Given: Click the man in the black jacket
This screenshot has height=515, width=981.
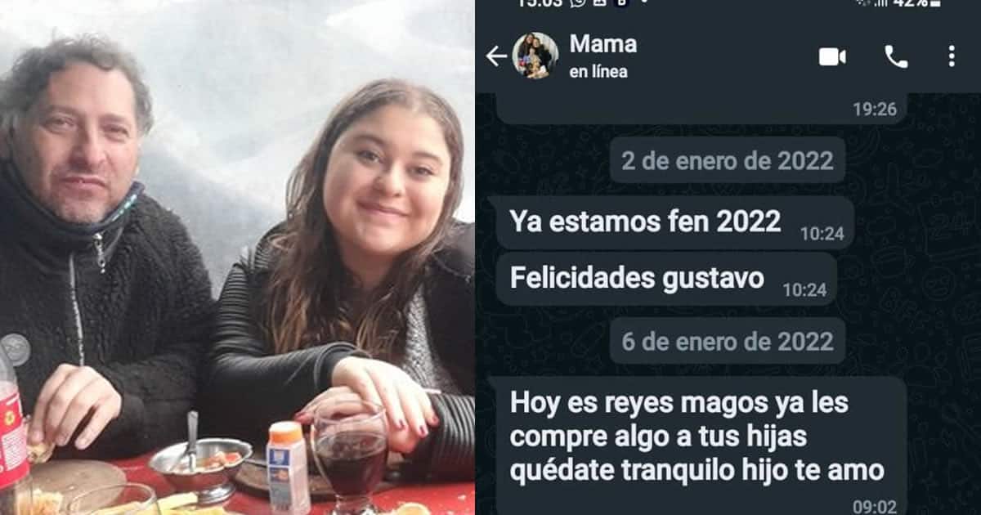Looking at the screenshot, I should [90, 253].
